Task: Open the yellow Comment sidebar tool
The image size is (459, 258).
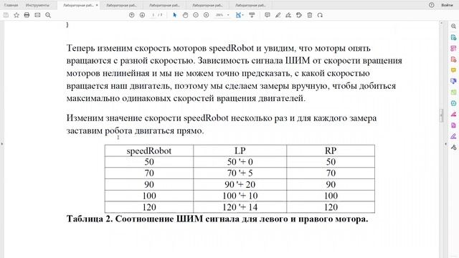Action: tap(453, 70)
